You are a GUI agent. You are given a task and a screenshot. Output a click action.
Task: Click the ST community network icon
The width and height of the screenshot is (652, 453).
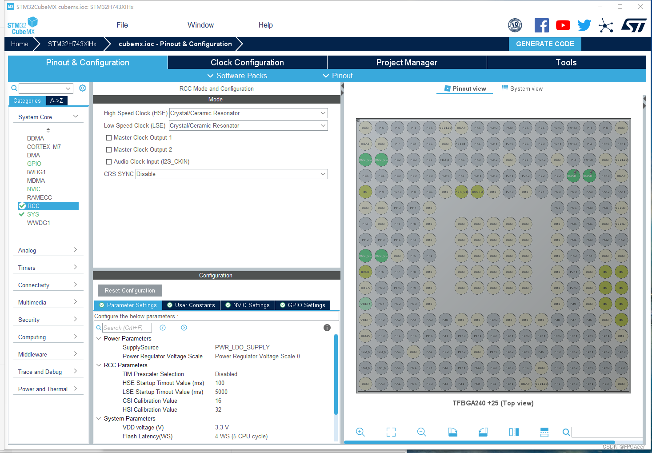click(x=606, y=25)
